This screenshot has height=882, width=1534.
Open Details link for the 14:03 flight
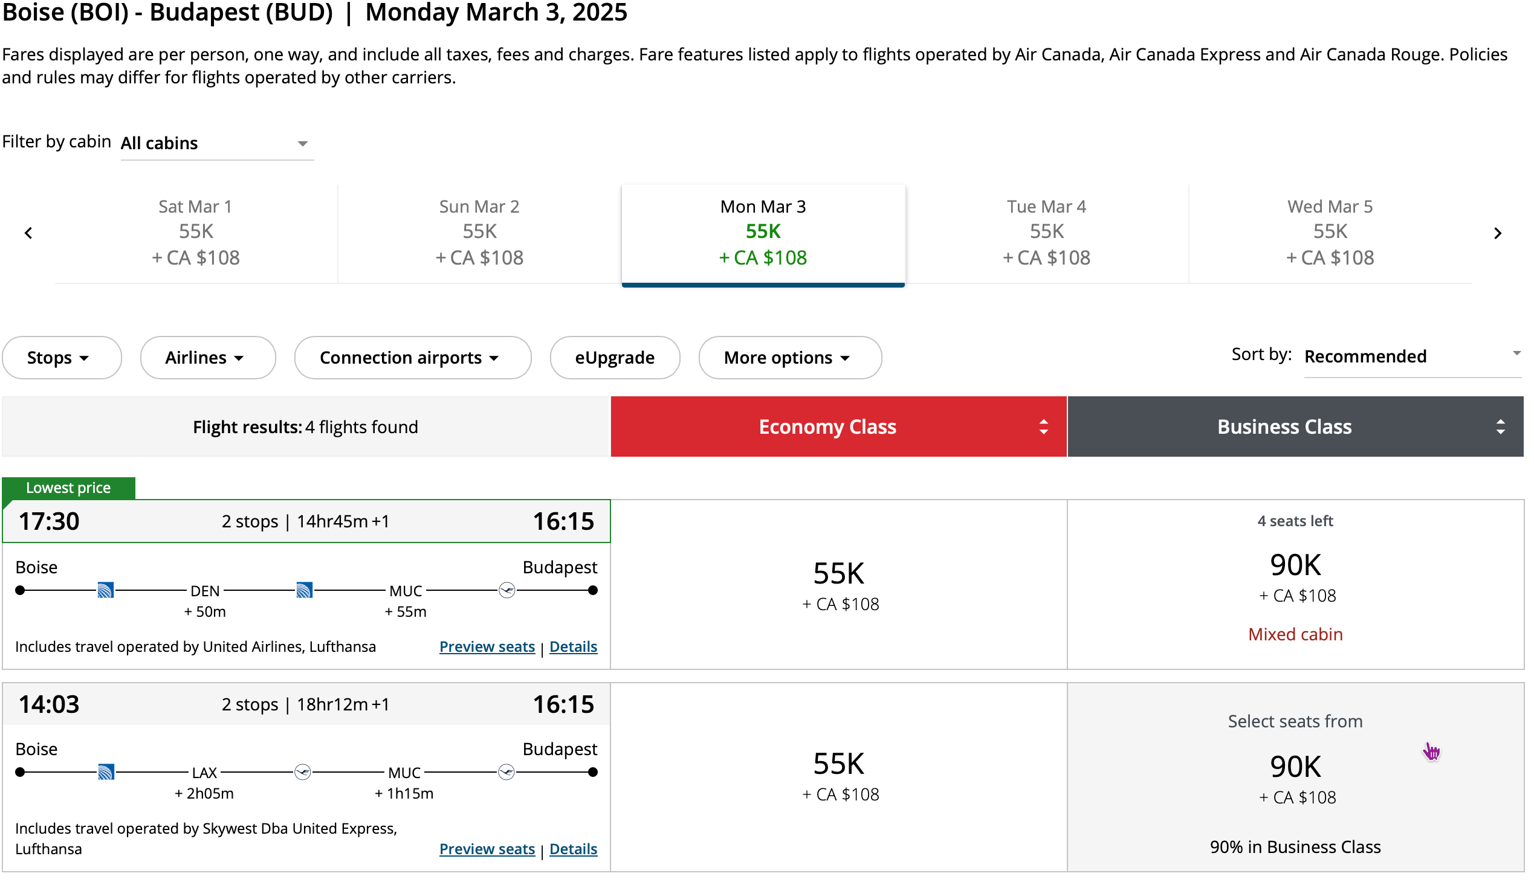point(573,849)
